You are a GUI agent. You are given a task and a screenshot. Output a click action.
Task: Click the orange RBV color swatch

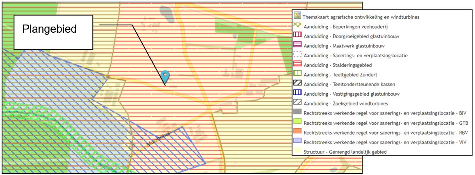(x=297, y=132)
